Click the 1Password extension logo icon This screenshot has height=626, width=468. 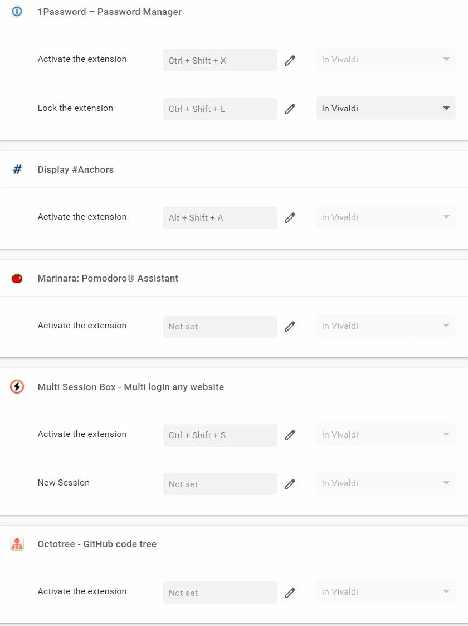coord(17,12)
